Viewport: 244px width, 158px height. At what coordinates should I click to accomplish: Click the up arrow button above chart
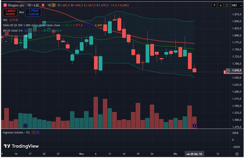pos(214,5)
